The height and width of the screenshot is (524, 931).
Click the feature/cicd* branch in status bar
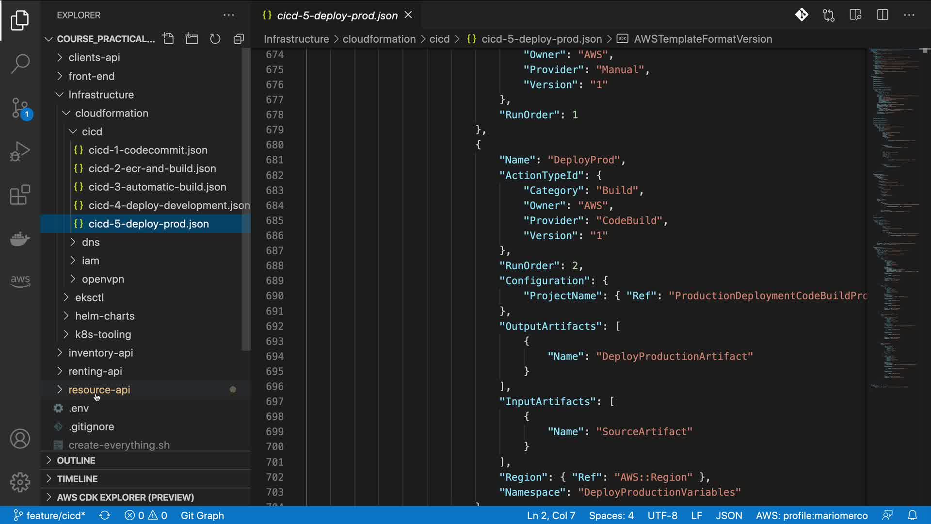pyautogui.click(x=49, y=515)
